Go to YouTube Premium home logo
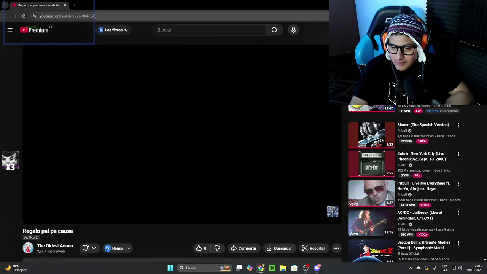 tap(34, 30)
